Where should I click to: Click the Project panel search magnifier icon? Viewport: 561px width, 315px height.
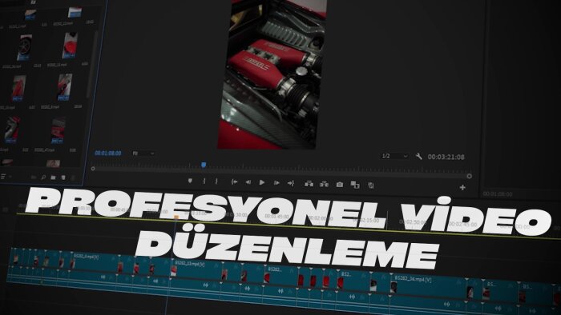click(43, 177)
